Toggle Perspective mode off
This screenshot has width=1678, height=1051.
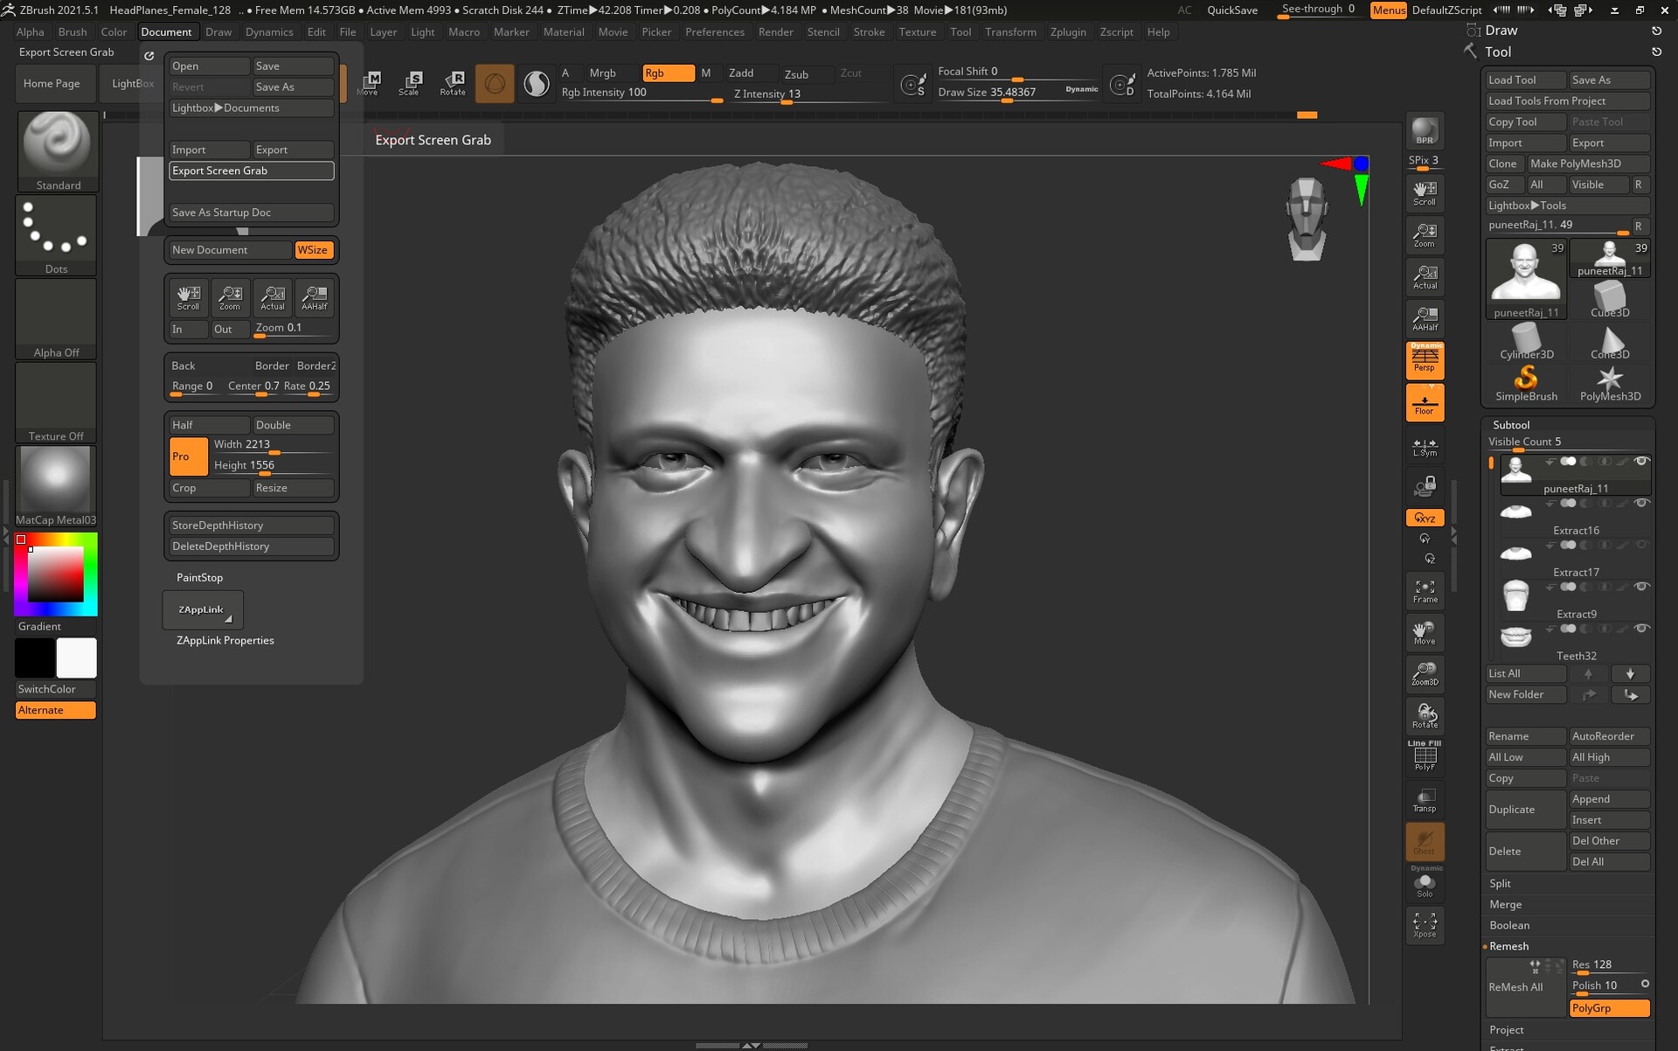1425,360
